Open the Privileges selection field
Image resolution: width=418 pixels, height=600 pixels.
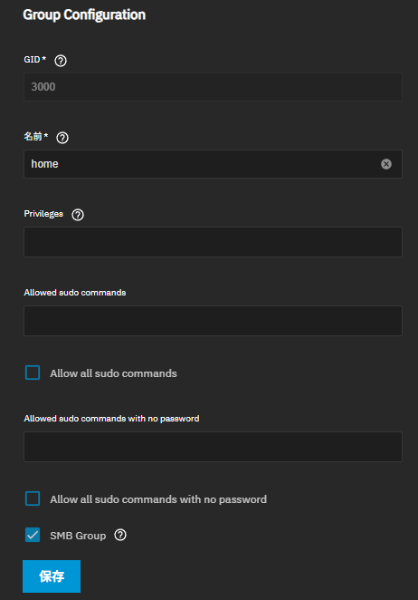213,242
